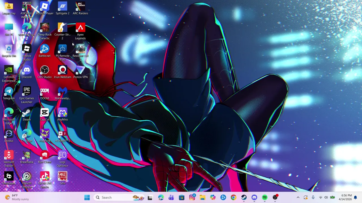Switch to Steam on the taskbar
362x203 pixels.
tap(244, 197)
